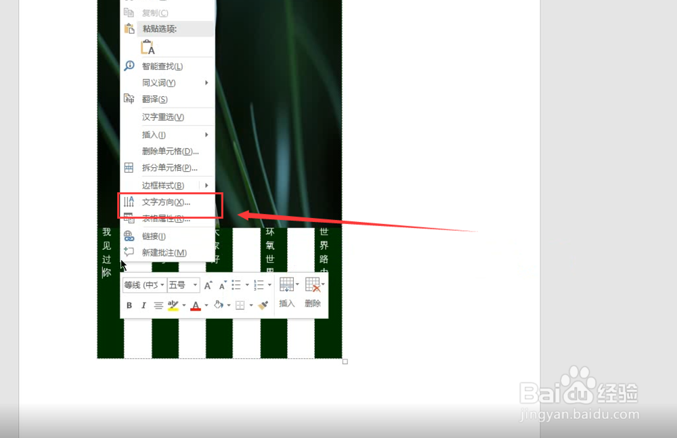This screenshot has height=438, width=677.
Task: Click the center alignment icon
Action: point(158,305)
